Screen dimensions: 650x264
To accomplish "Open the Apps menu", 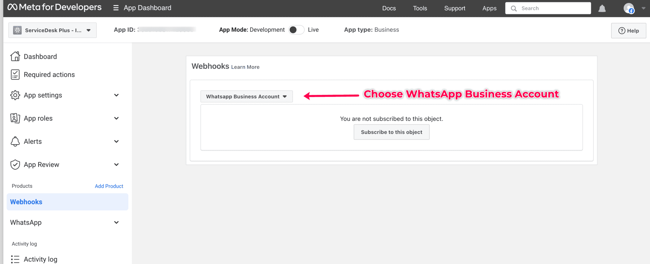I will click(489, 8).
